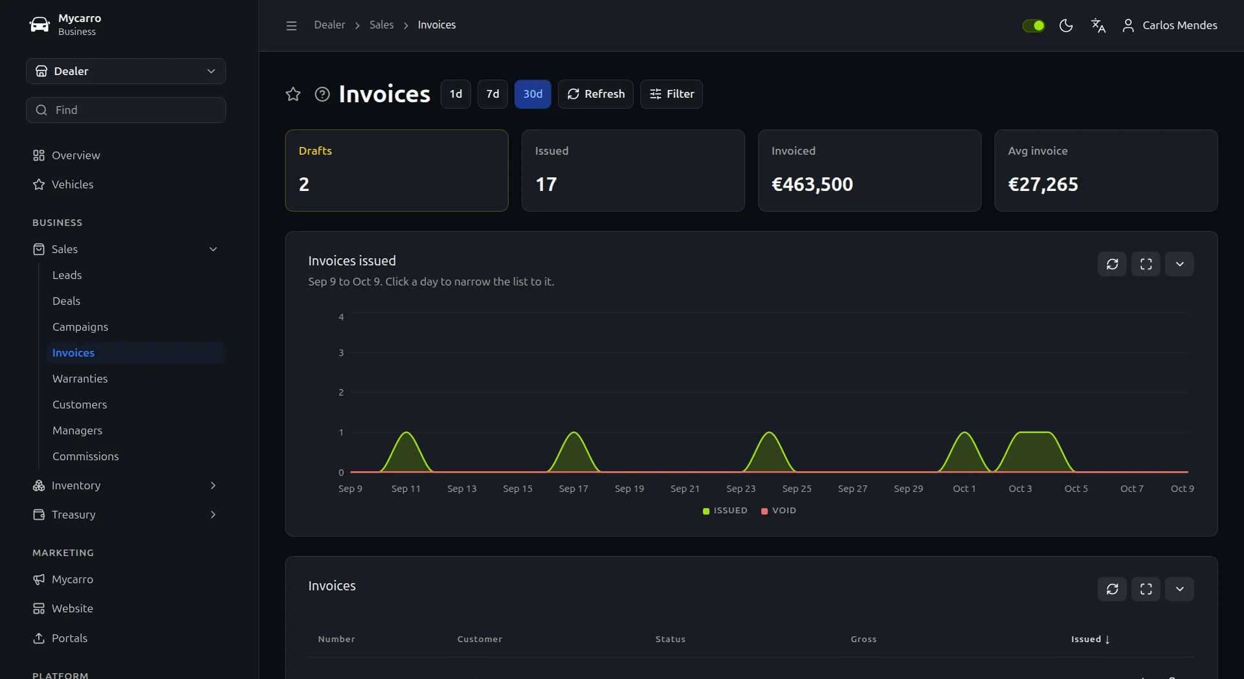Go to Leads under Sales
1244x679 pixels.
pos(67,275)
